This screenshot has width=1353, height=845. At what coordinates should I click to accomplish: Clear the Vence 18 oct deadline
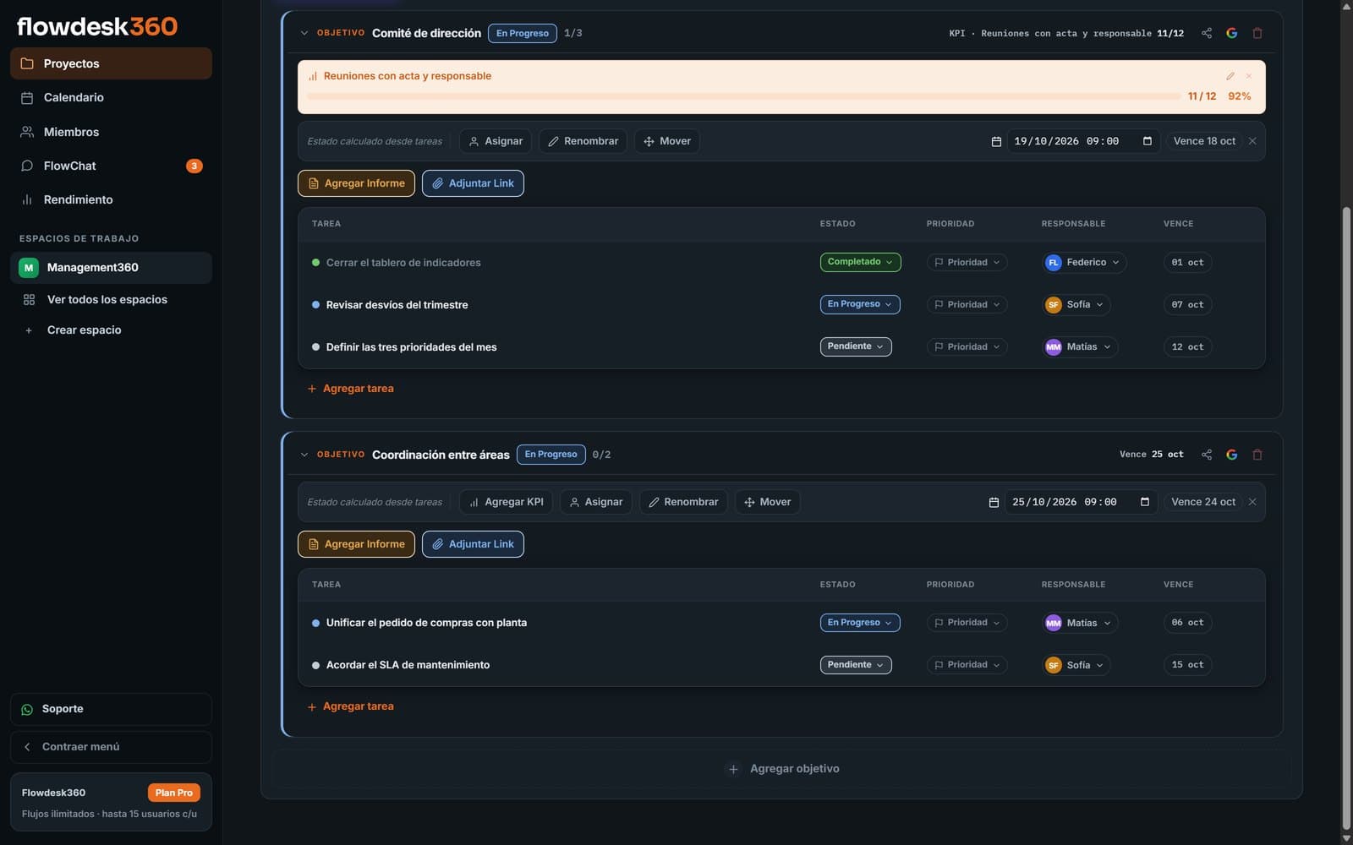pyautogui.click(x=1252, y=141)
